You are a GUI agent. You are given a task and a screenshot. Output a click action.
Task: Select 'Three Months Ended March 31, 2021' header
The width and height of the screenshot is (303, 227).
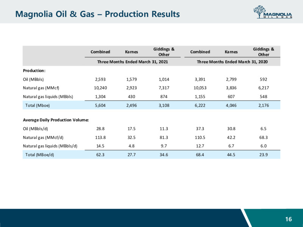(133, 62)
